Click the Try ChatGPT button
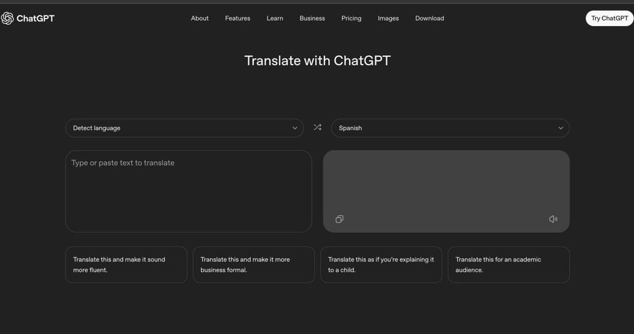Viewport: 634px width, 334px height. pyautogui.click(x=610, y=18)
